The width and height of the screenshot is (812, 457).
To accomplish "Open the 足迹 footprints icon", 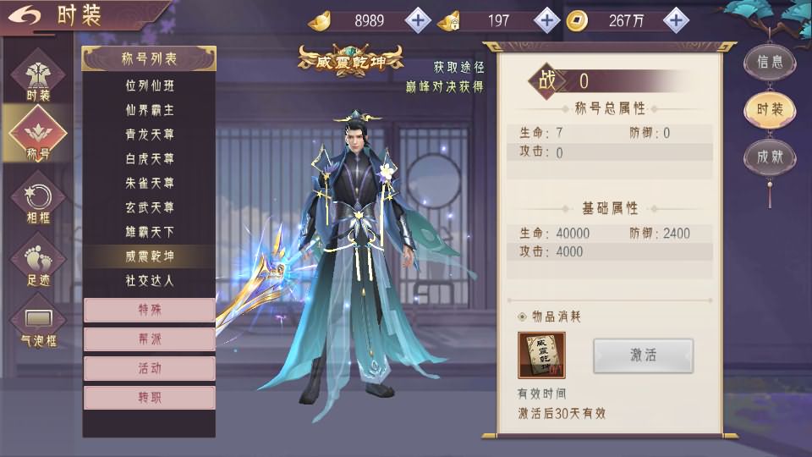I will point(38,262).
